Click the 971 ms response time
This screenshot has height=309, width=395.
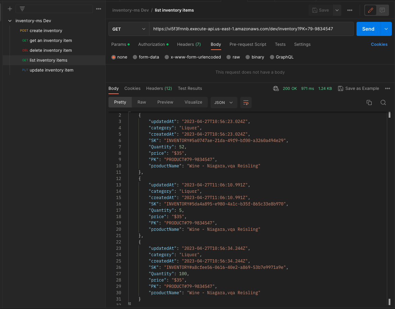(x=307, y=88)
